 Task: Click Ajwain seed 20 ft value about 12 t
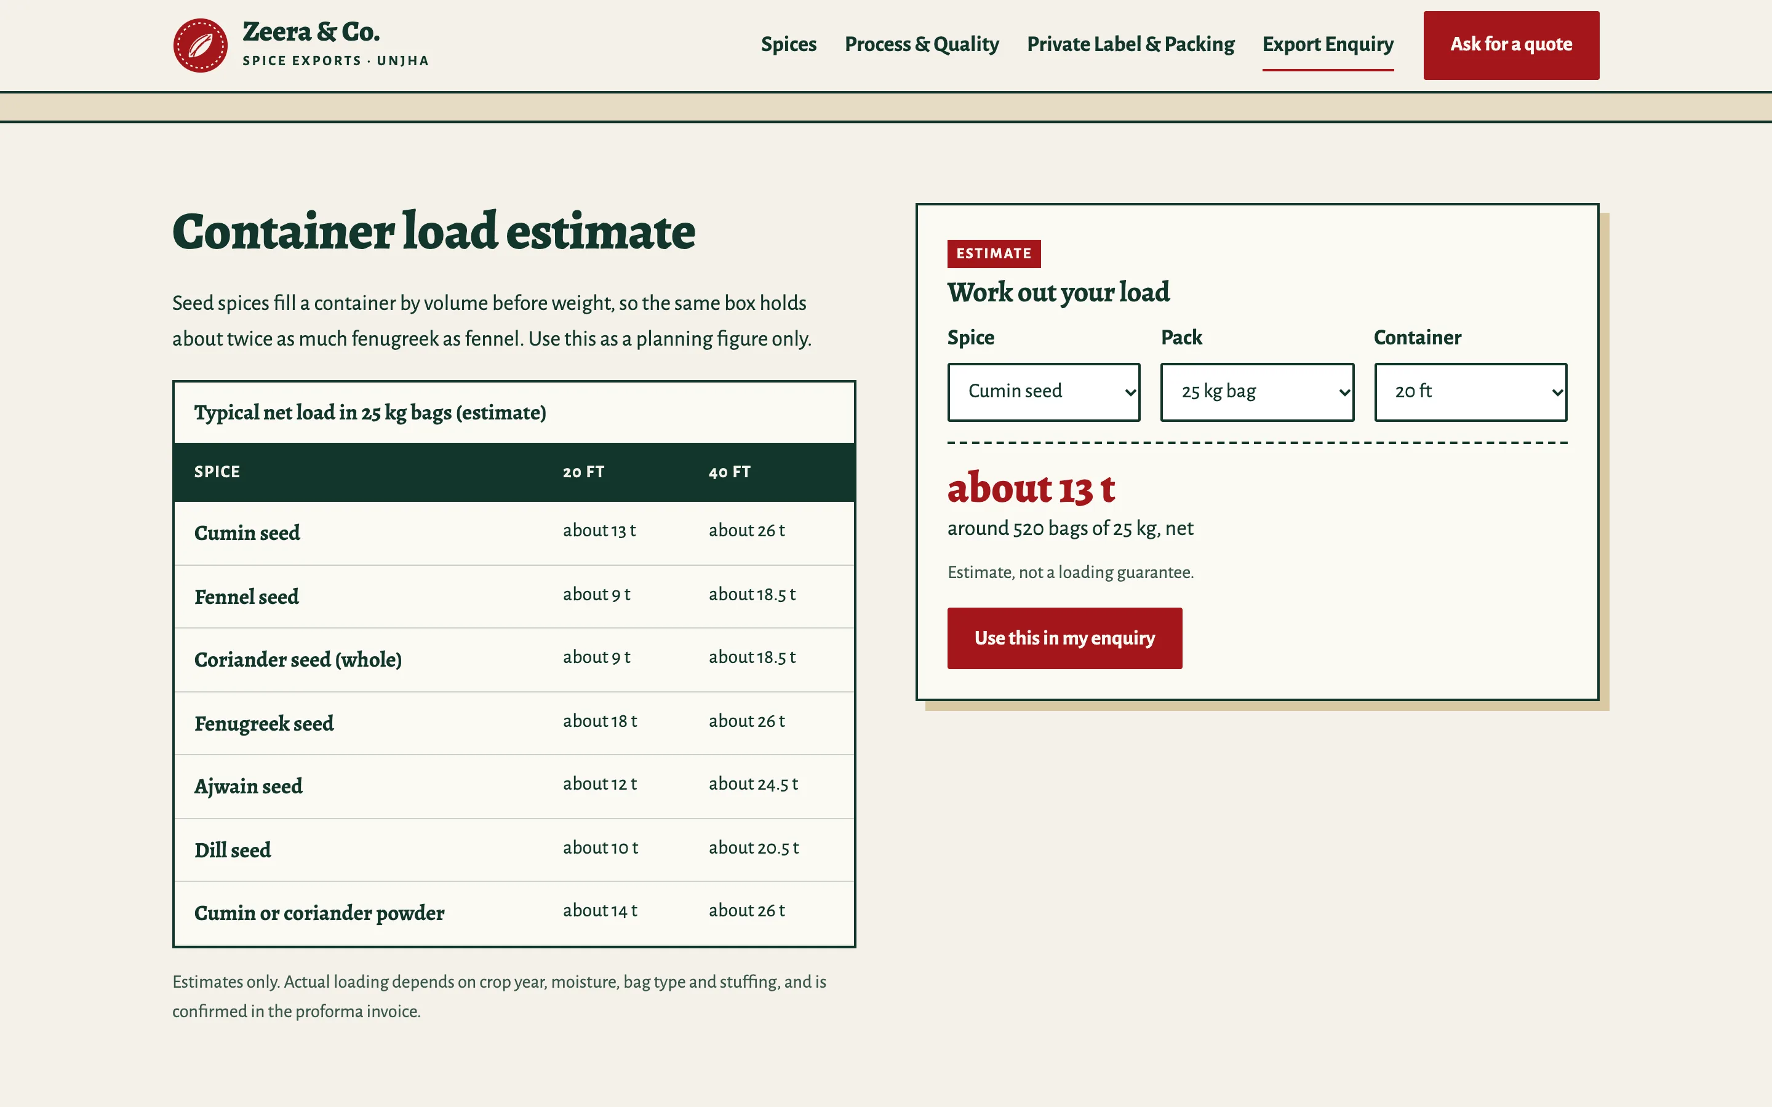pos(600,784)
